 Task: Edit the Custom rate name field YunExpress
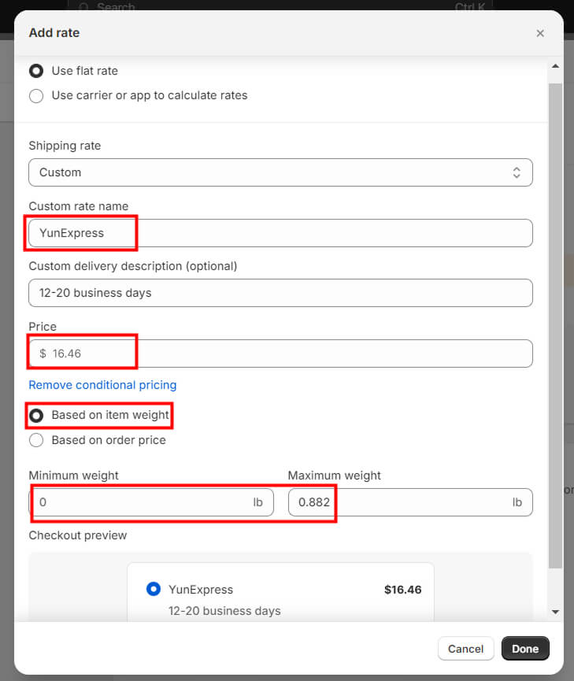280,233
